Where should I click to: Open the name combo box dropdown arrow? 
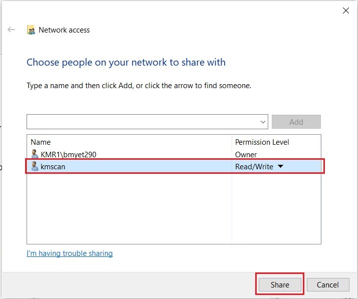[x=263, y=122]
